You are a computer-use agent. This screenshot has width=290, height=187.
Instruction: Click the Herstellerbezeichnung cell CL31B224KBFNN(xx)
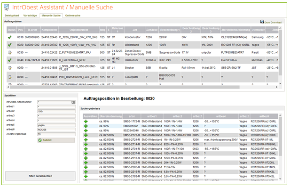tap(234, 37)
